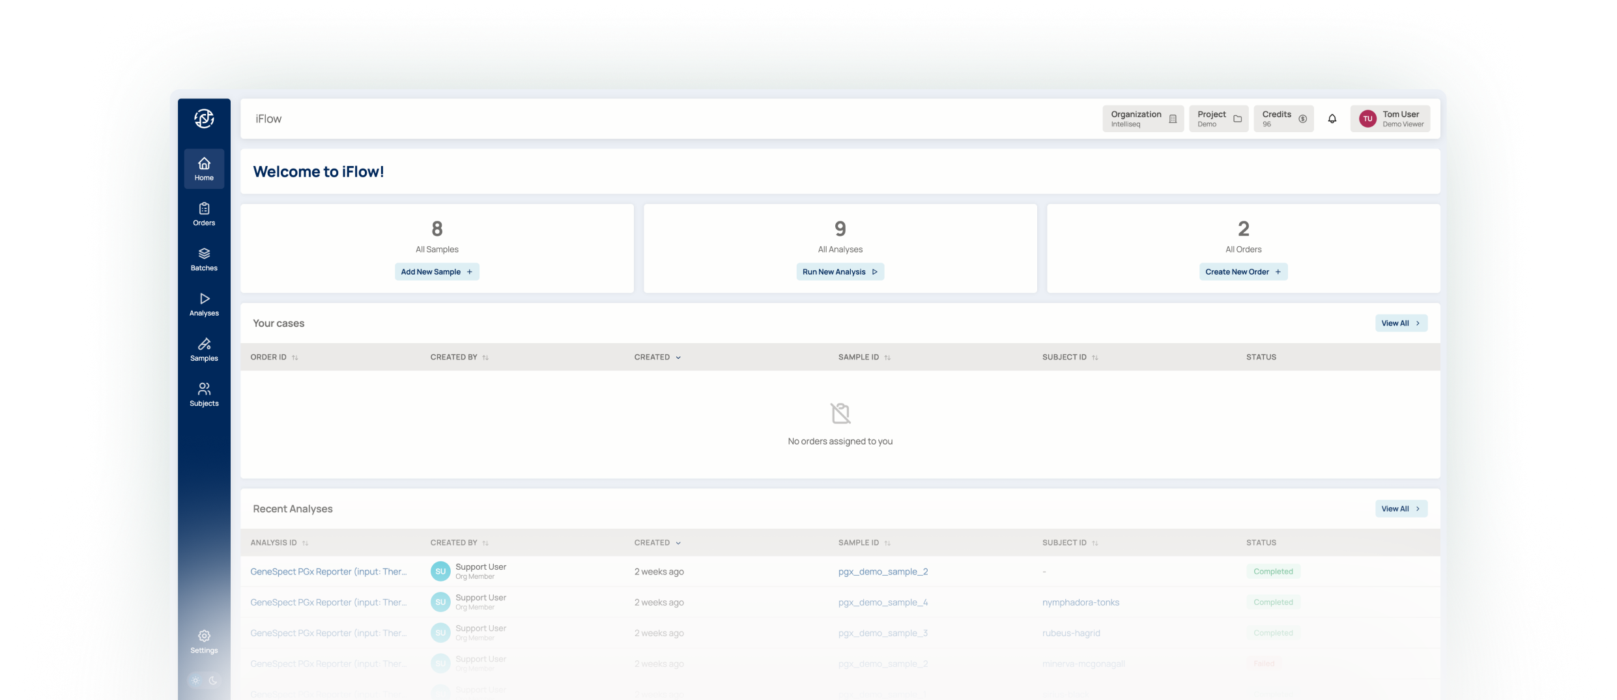Switch to dark mode moon icon
The height and width of the screenshot is (700, 1617).
(213, 680)
